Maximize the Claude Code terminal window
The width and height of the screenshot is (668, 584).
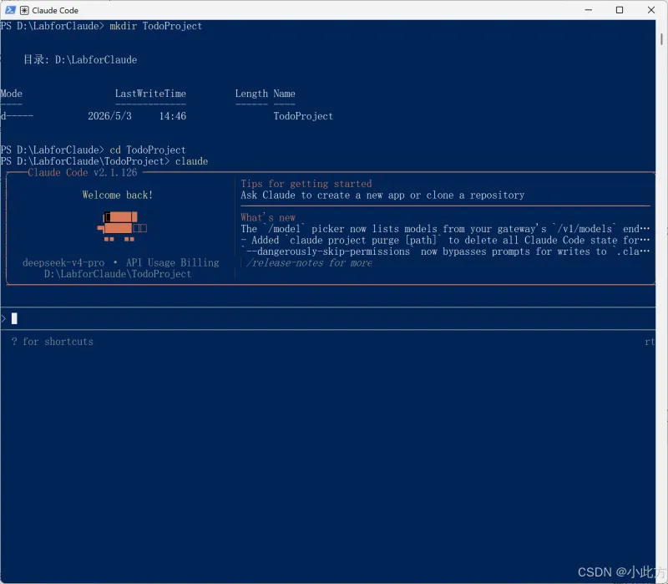click(620, 10)
